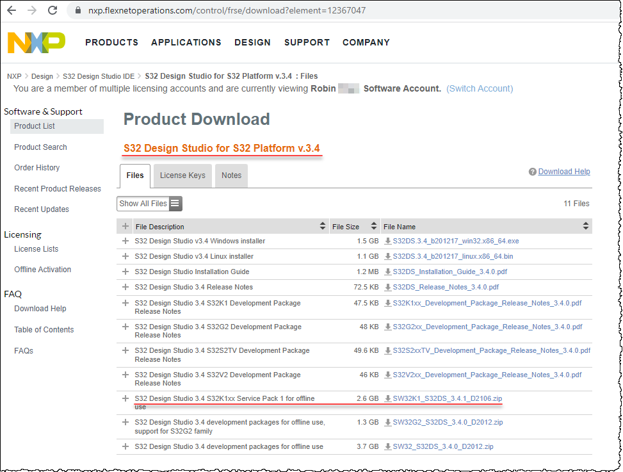Screen dimensions: 623x472
Task: Click download icon for S32DS_Installation_Guide_3.4.0.pdf
Action: tap(388, 272)
